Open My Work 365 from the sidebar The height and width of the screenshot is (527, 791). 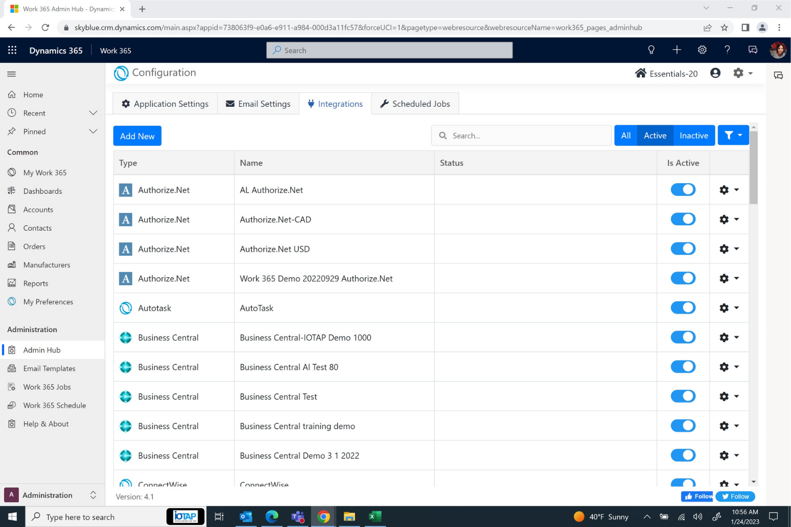(x=44, y=172)
